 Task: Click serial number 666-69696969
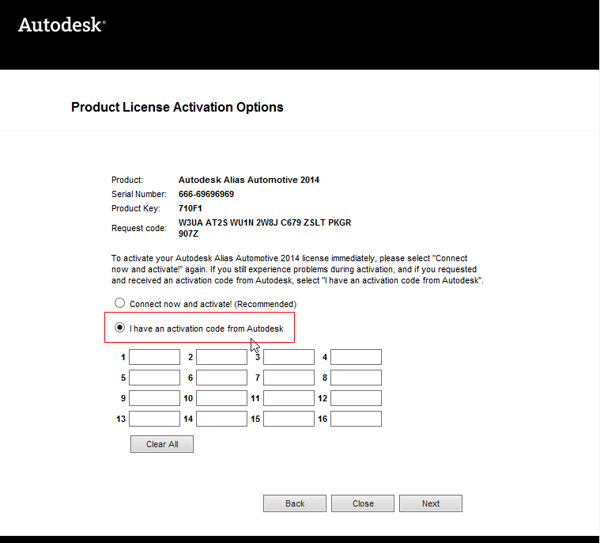(x=206, y=194)
